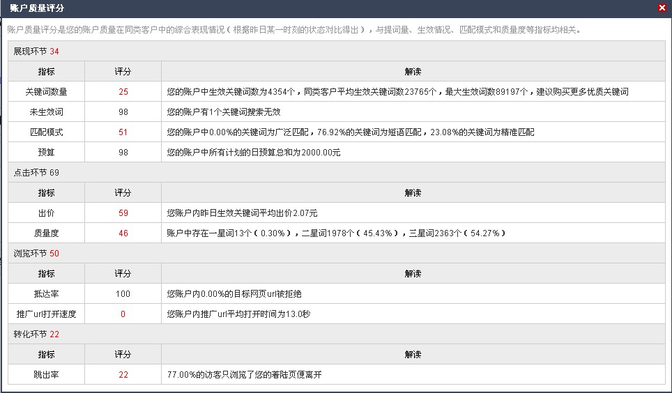
Task: Select the 未生效词 indicator cell
Action: pyautogui.click(x=46, y=112)
